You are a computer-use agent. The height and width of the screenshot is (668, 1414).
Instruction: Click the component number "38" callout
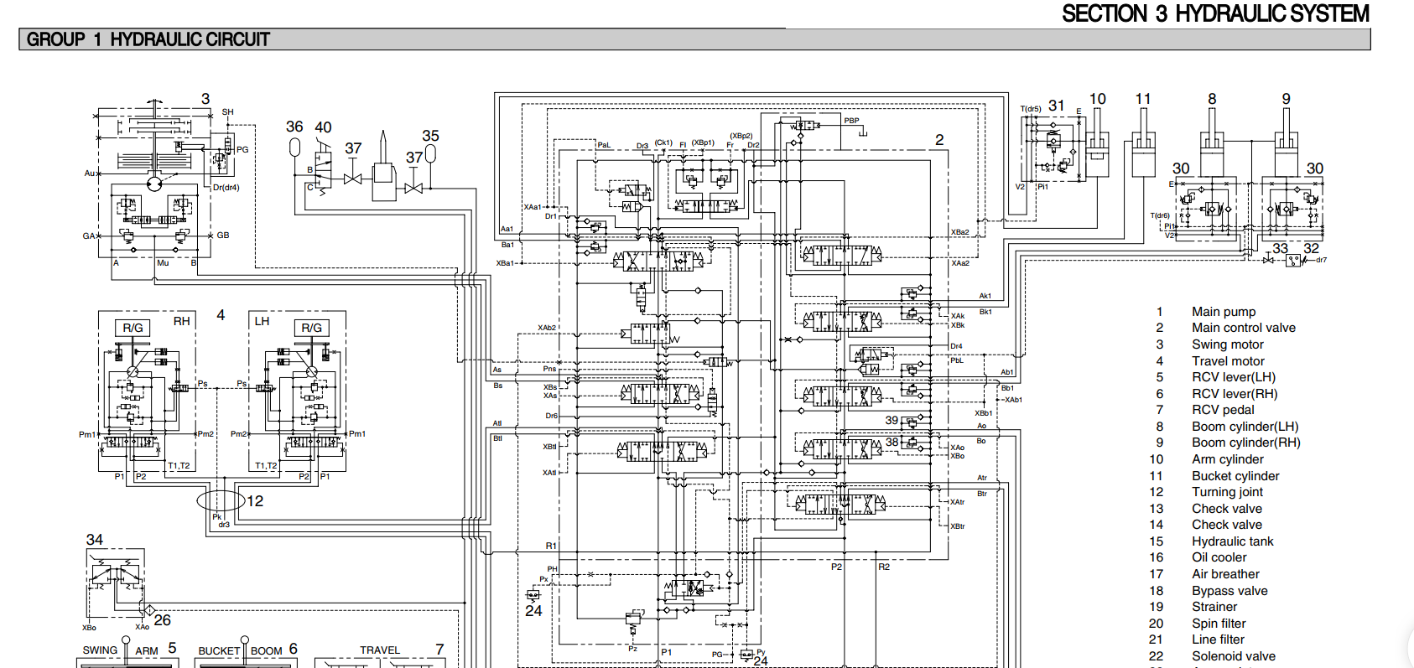892,442
